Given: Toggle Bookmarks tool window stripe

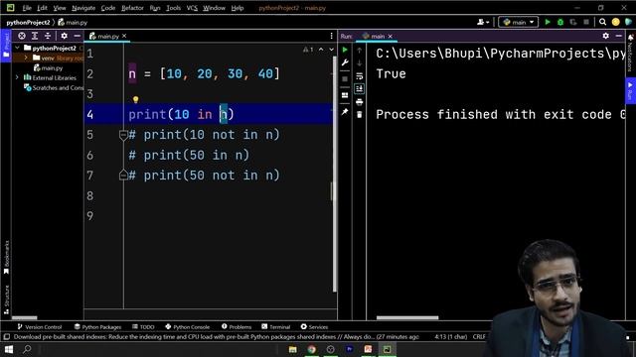Looking at the screenshot, I should (6, 258).
